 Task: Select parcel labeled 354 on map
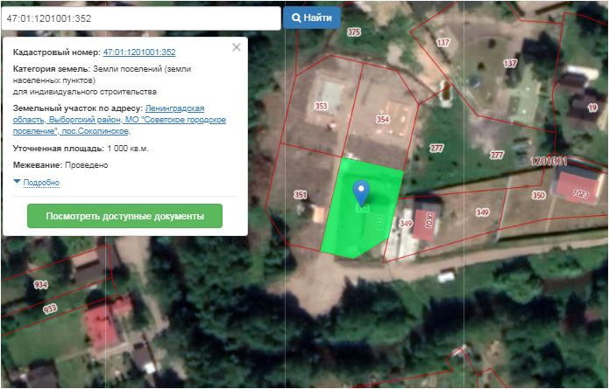[x=382, y=119]
